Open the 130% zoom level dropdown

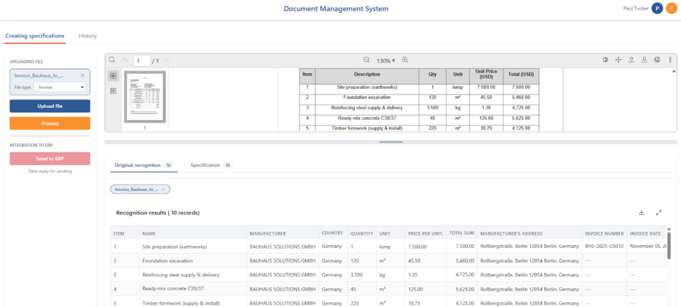pyautogui.click(x=386, y=61)
